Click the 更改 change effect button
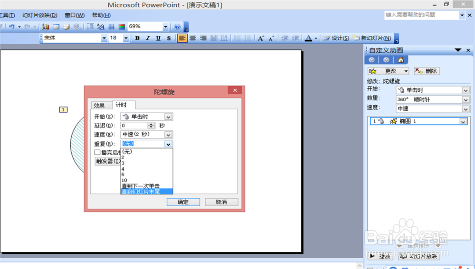Viewport: 475px width, 269px height. coord(389,71)
